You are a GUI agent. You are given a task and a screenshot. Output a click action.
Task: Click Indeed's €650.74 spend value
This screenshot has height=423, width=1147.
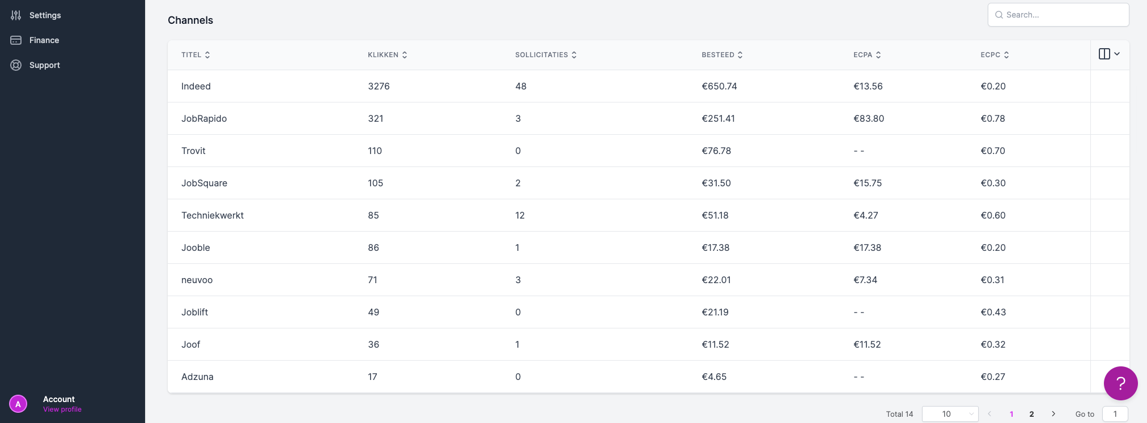719,86
